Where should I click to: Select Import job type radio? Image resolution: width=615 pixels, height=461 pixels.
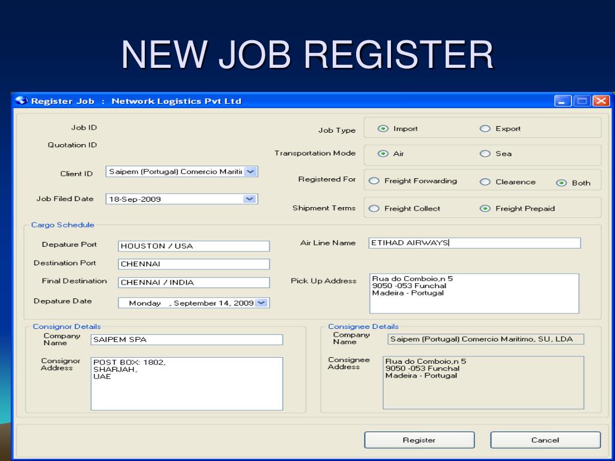pyautogui.click(x=383, y=128)
